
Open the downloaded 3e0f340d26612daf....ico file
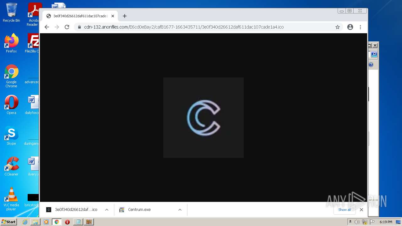[x=76, y=210]
